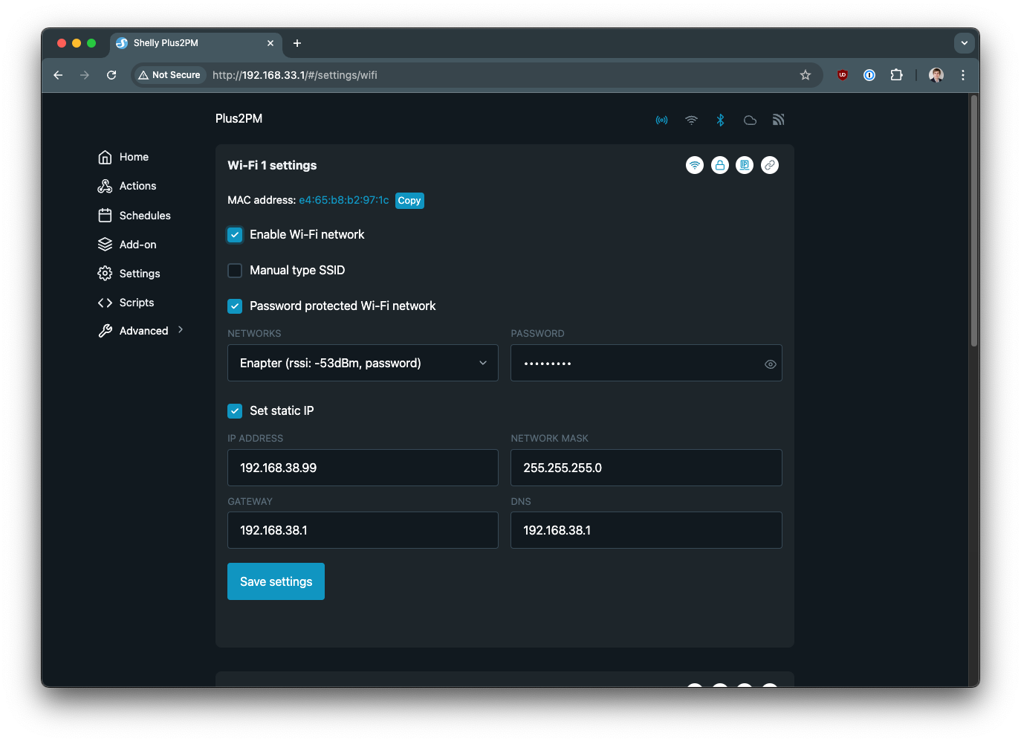Screen dimensions: 1021x742
Task: Click the Wi-Fi status icon in header
Action: click(x=691, y=120)
